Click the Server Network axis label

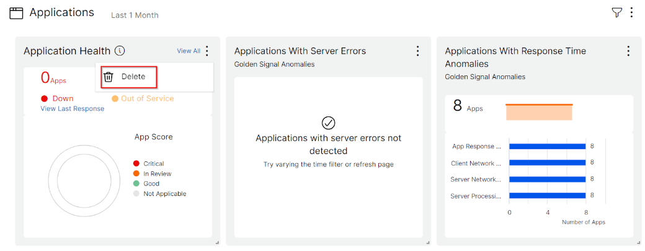point(476,180)
